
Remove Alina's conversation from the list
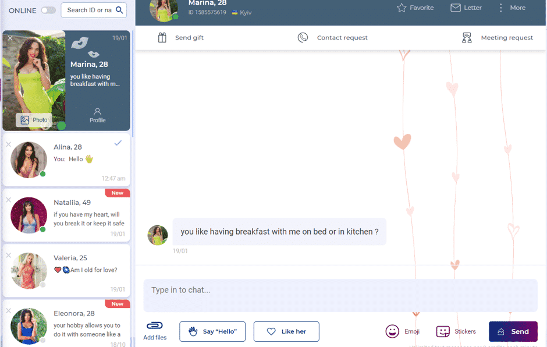coord(9,144)
